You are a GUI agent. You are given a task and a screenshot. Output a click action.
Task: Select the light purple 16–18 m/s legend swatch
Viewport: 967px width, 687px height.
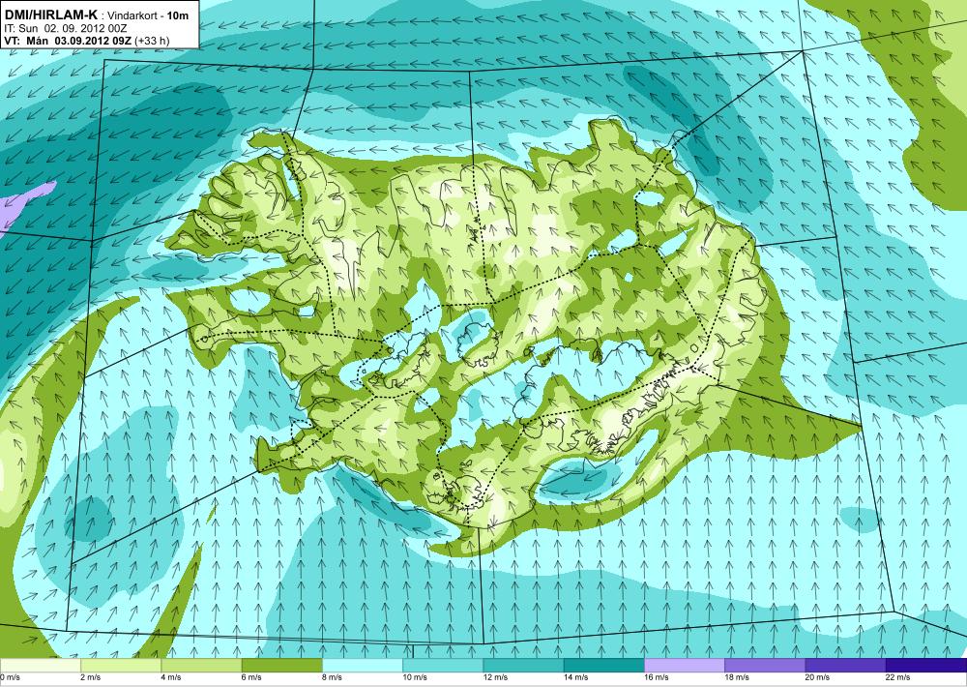point(685,666)
